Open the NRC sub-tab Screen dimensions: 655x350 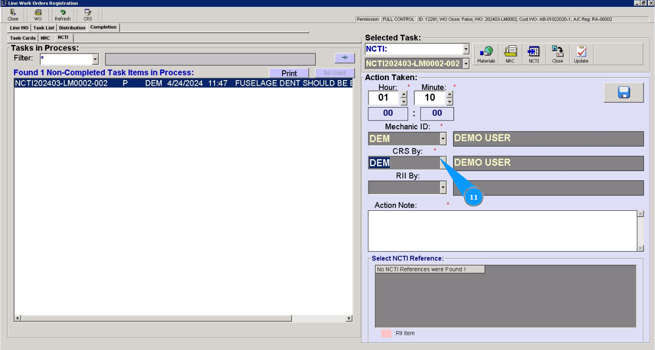[x=45, y=38]
